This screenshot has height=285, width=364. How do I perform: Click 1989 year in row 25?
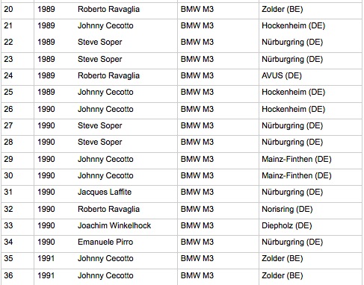point(46,92)
